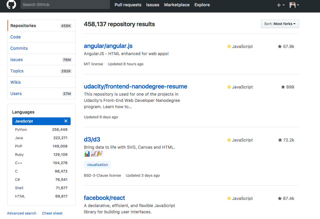Switch to Issues search results in sidebar
This screenshot has height=219, width=320.
pyautogui.click(x=41, y=60)
